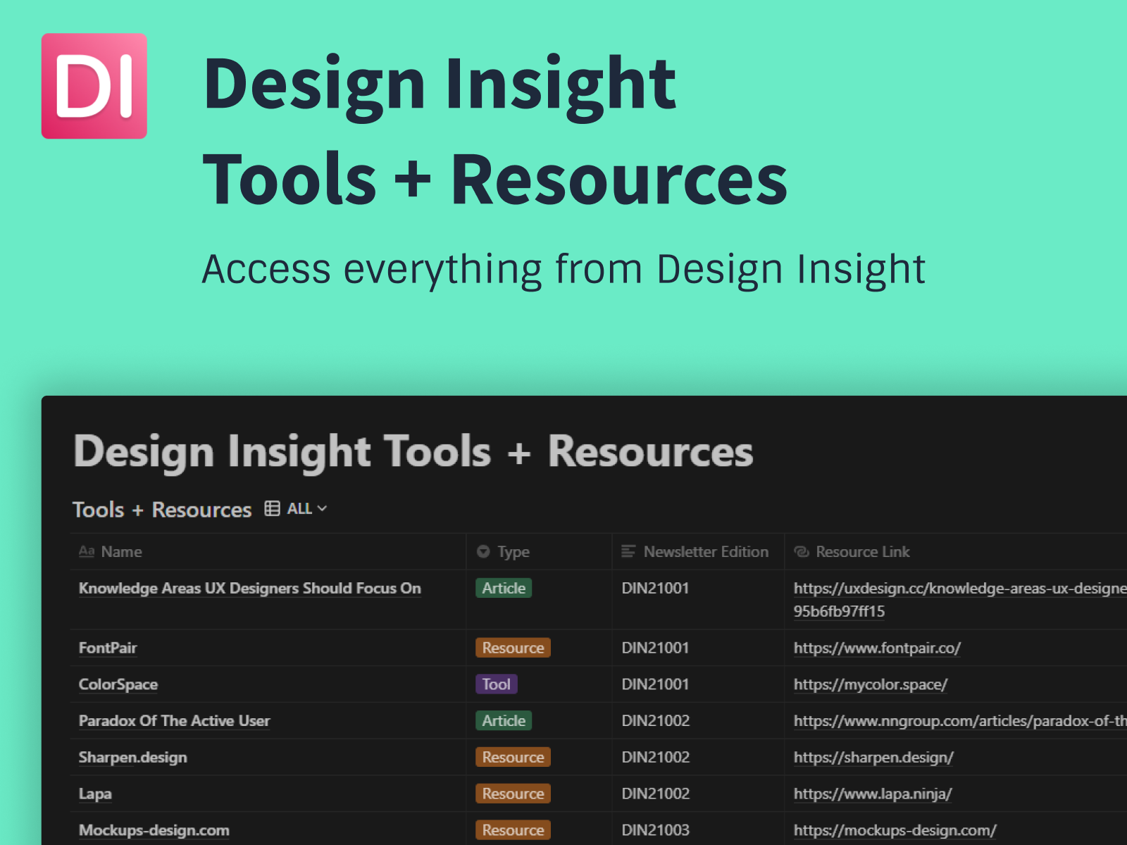Follow the mycolor.space URL
Image resolution: width=1127 pixels, height=845 pixels.
(870, 684)
